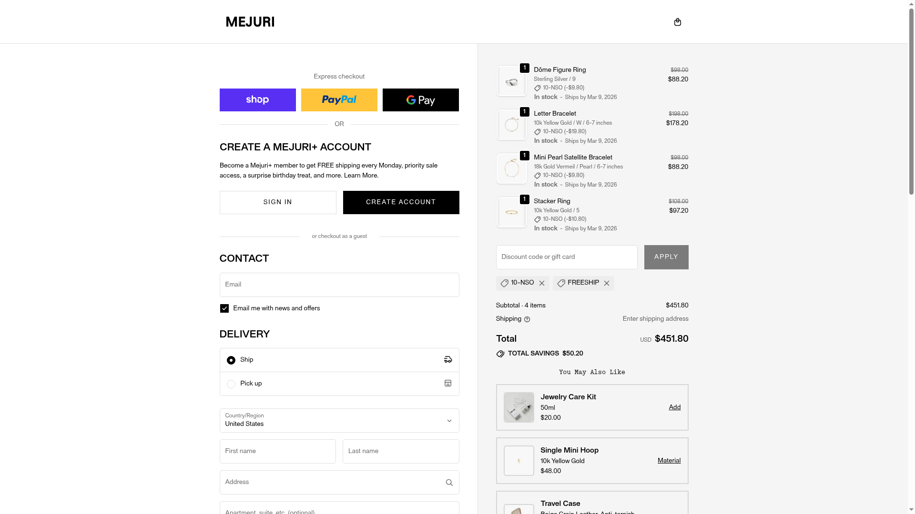Select the Pick up delivery option

231,384
